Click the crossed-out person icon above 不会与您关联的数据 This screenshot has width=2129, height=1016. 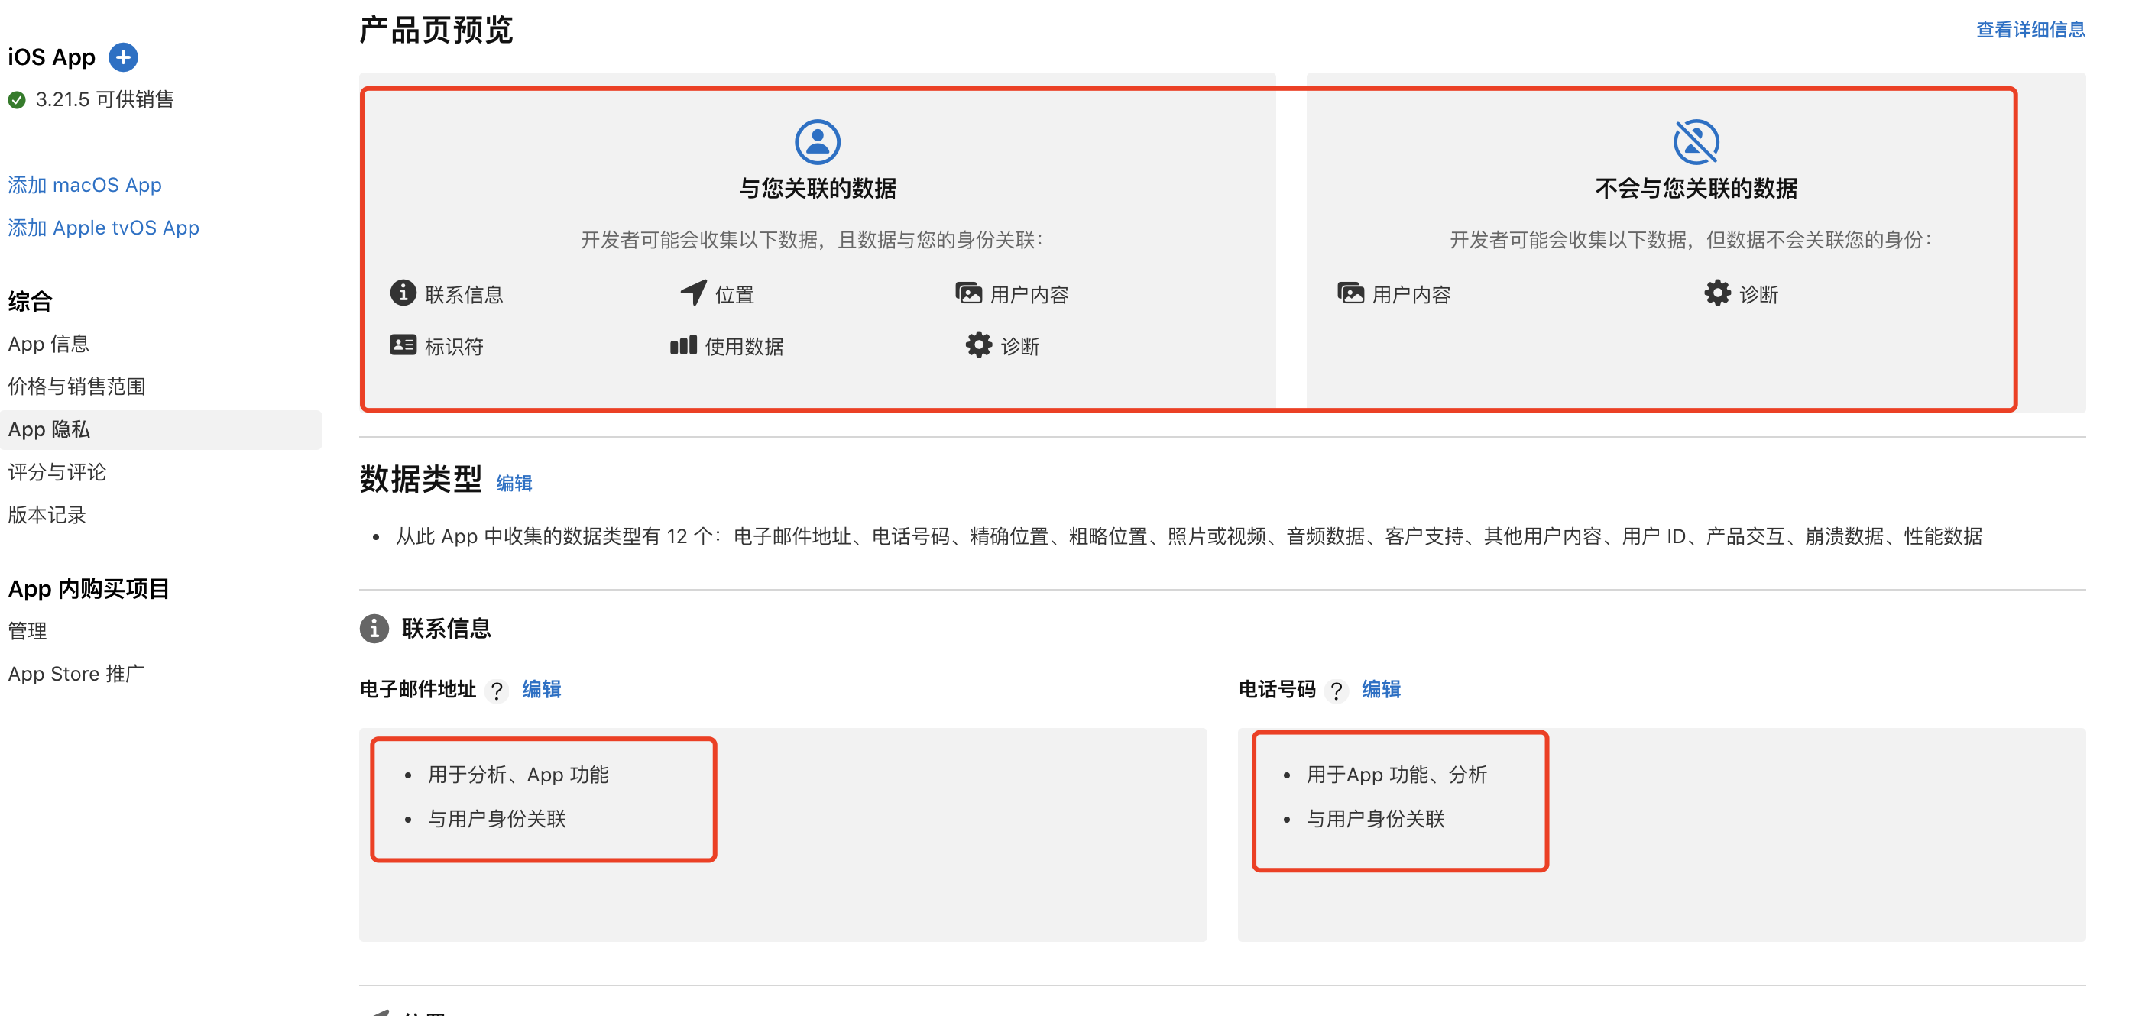[x=1695, y=142]
